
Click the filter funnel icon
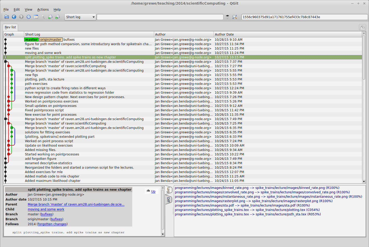[x=227, y=17]
